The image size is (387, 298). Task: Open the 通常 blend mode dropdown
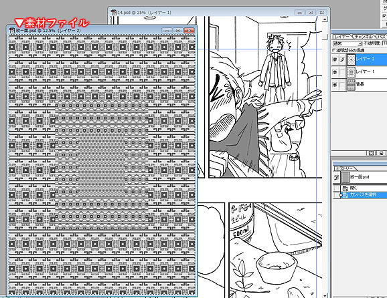(347, 43)
